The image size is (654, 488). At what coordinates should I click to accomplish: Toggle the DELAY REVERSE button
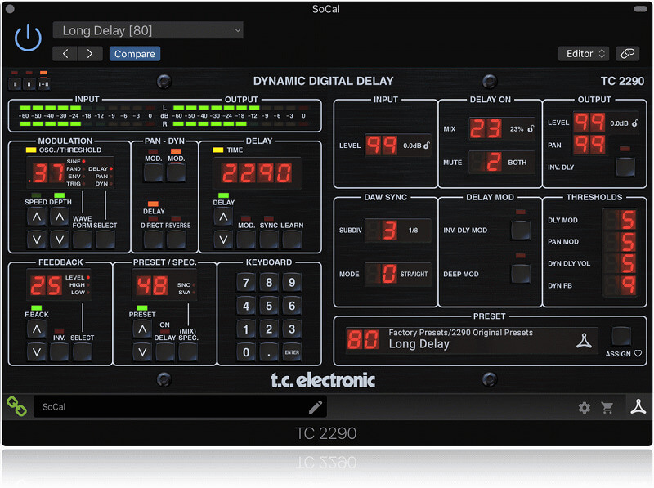pos(176,240)
